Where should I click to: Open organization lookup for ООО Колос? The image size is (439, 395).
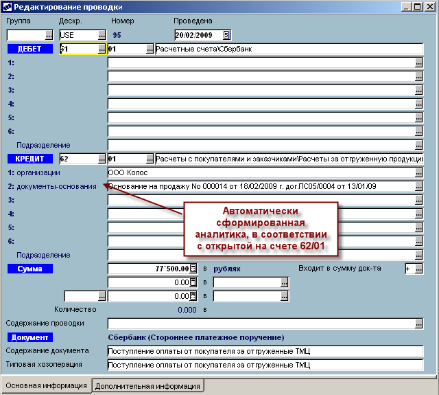[418, 172]
